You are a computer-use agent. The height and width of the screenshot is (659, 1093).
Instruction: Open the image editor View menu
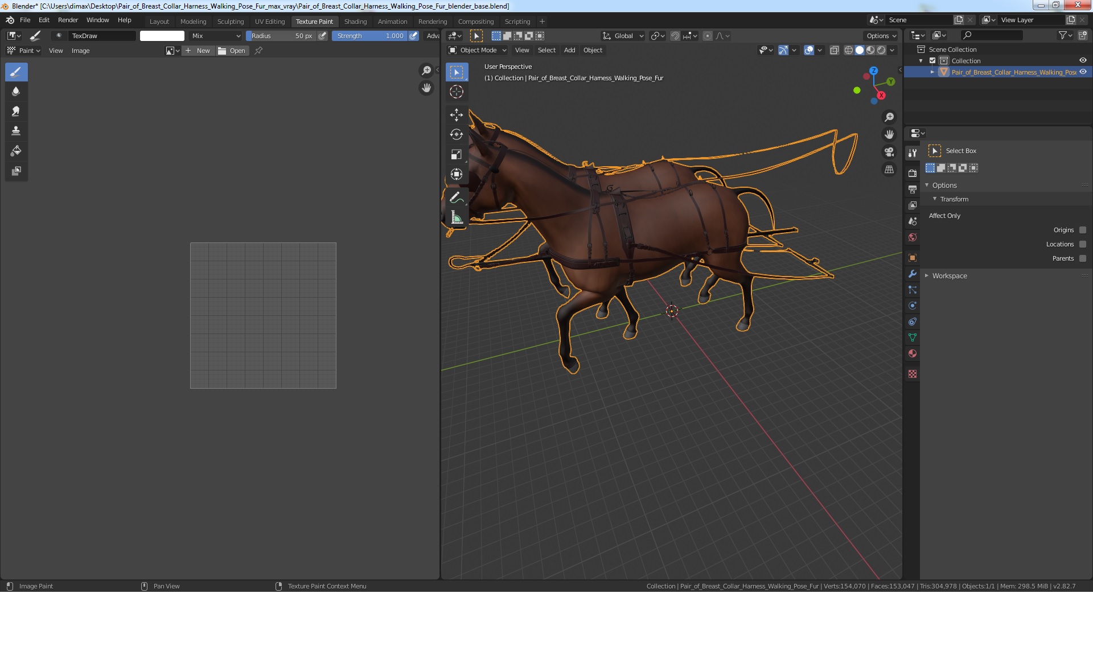[x=56, y=51]
